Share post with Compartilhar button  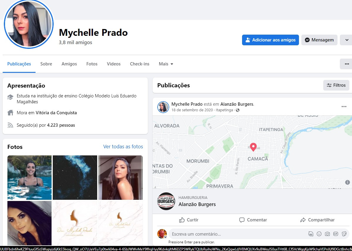tap(317, 220)
